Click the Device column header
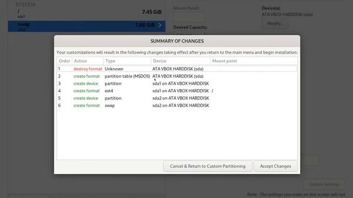Viewport: 353px width, 198px height. (180, 61)
